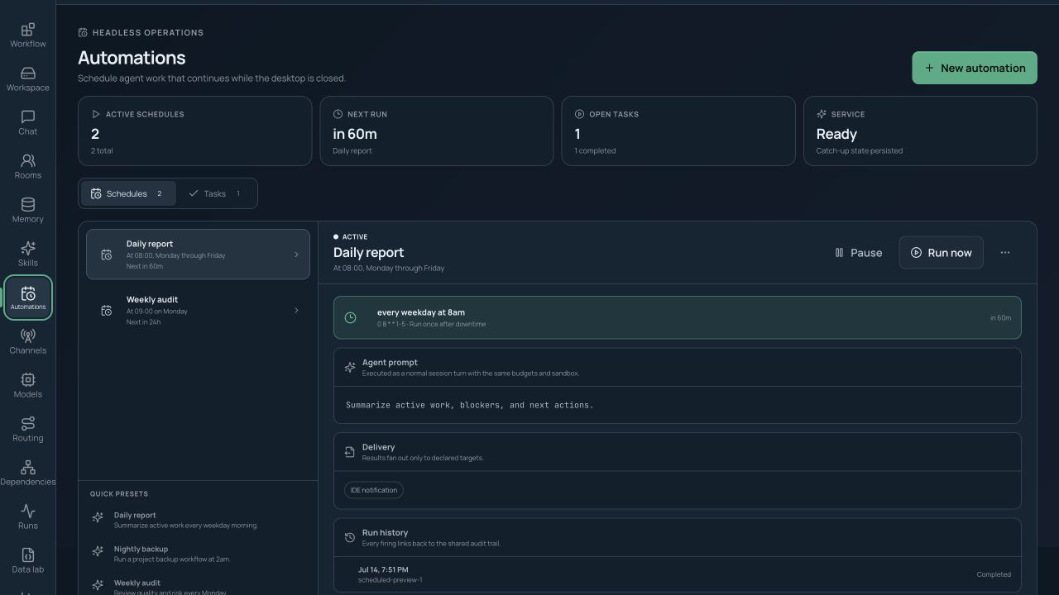Switch to the Schedules tab
1059x595 pixels.
(x=127, y=193)
